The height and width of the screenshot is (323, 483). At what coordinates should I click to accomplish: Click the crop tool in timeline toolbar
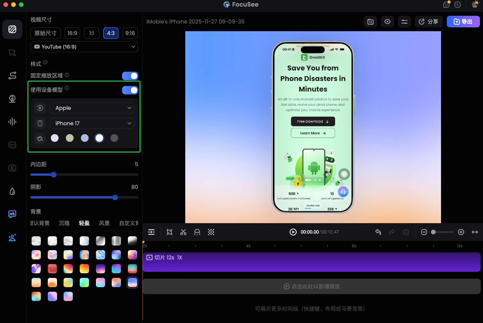point(169,232)
